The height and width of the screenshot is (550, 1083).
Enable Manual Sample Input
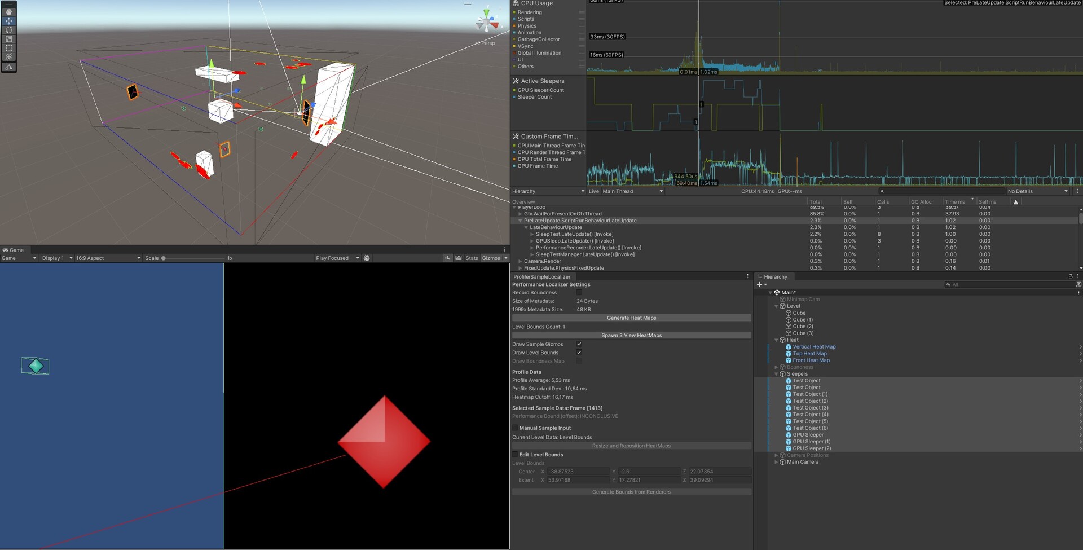[x=515, y=428]
